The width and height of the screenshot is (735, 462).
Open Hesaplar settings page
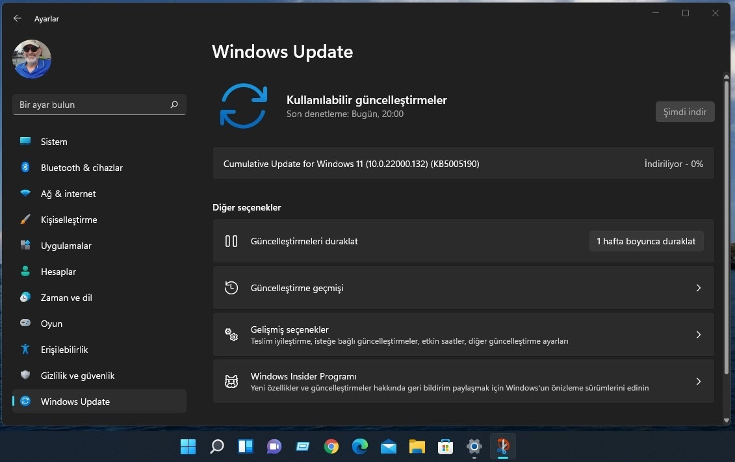(99, 272)
